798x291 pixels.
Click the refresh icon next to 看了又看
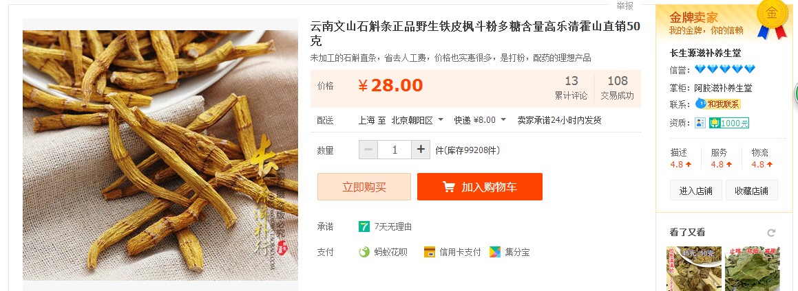[x=771, y=233]
